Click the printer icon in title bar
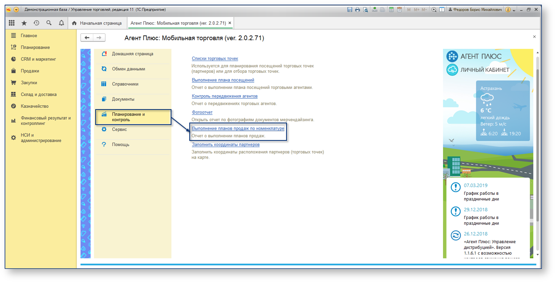Image resolution: width=555 pixels, height=282 pixels. (358, 10)
